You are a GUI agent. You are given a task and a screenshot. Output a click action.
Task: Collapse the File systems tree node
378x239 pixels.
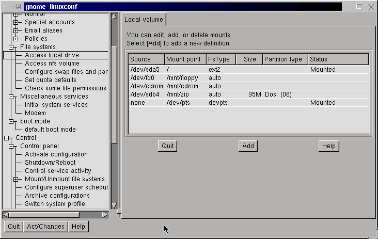tap(11, 47)
